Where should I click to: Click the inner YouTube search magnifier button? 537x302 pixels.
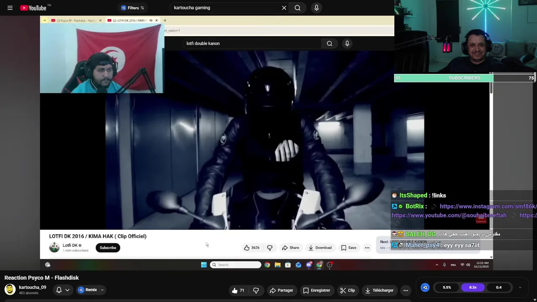[x=330, y=43]
